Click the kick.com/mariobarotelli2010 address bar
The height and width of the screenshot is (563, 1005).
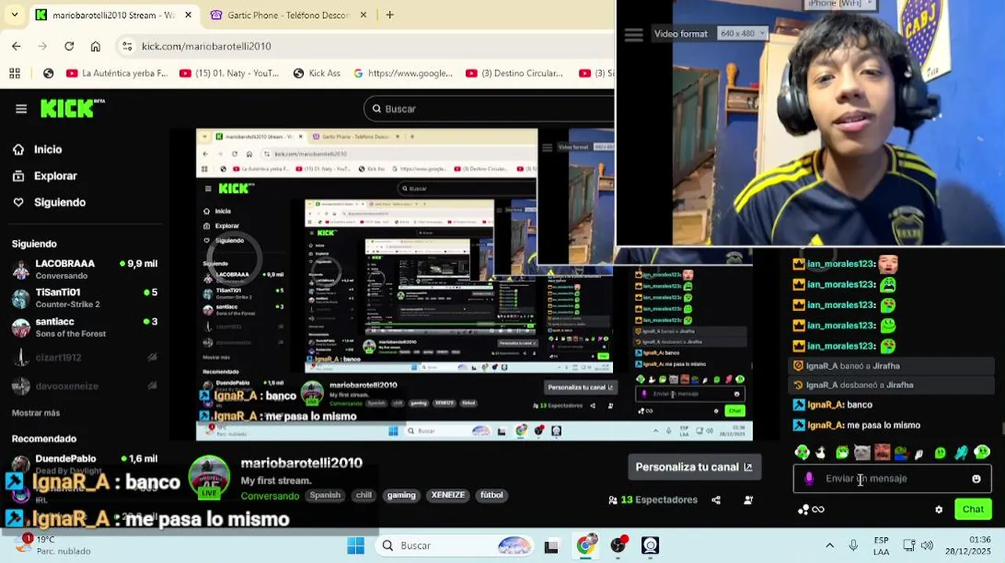point(206,46)
